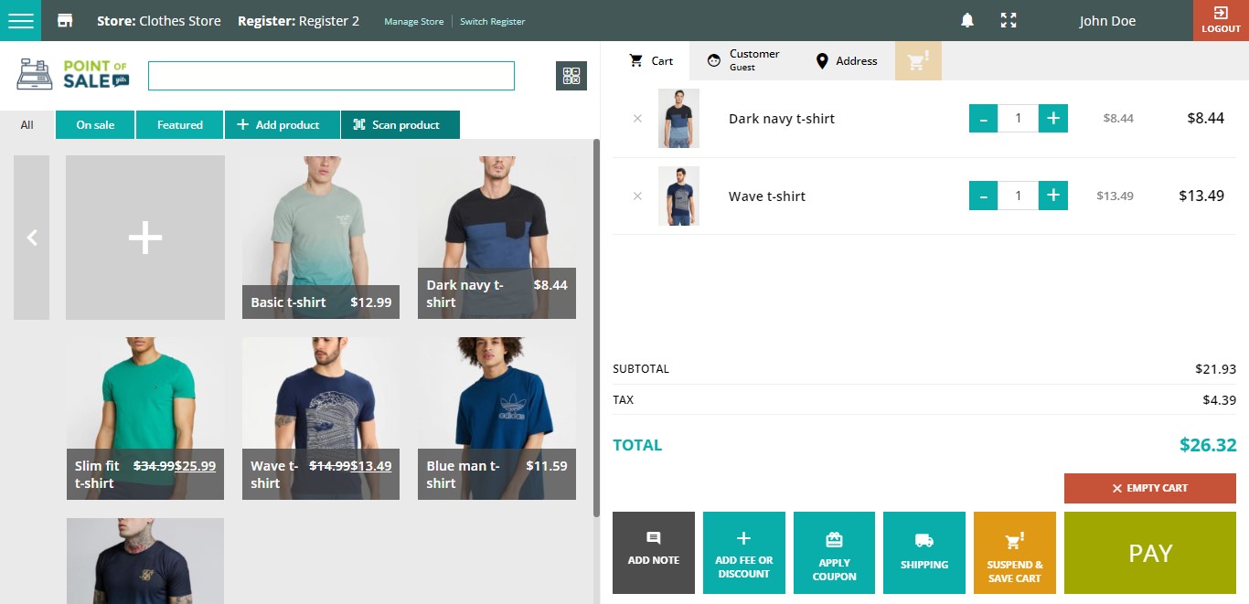1249x604 pixels.
Task: Click the plus tile to add product
Action: pos(145,238)
